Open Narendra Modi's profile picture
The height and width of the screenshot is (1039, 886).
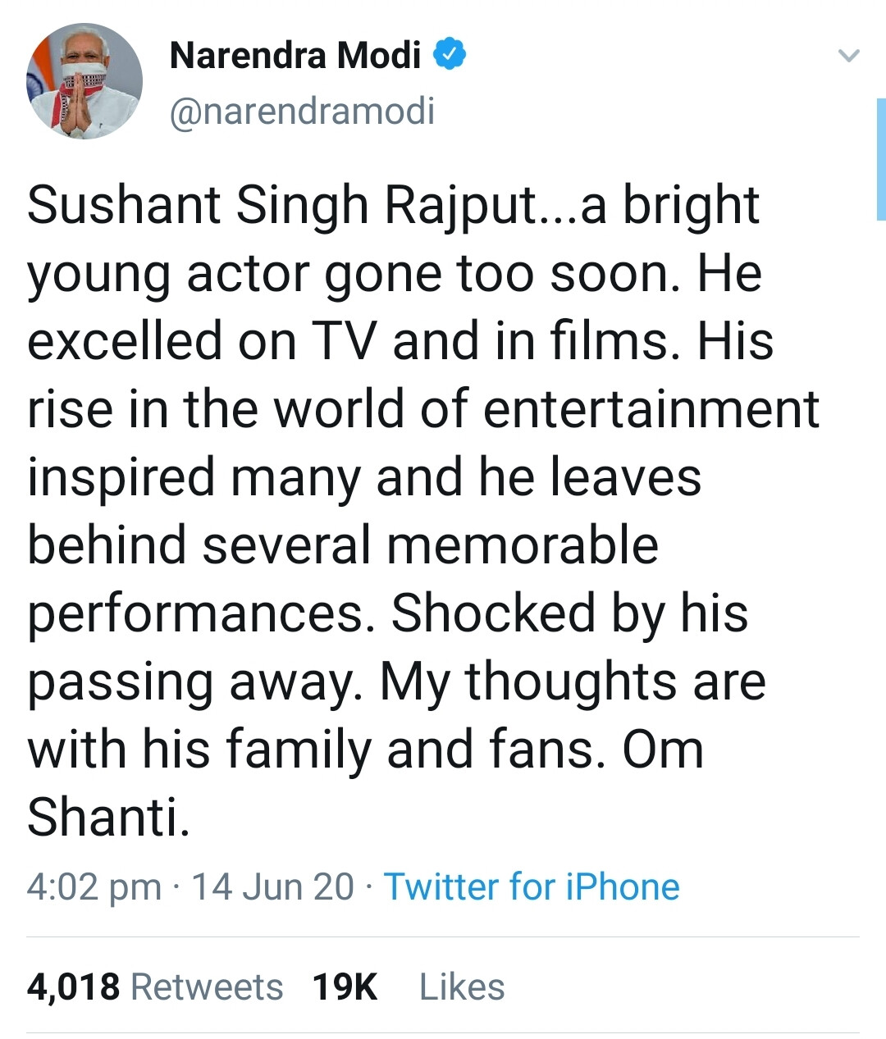(x=84, y=82)
